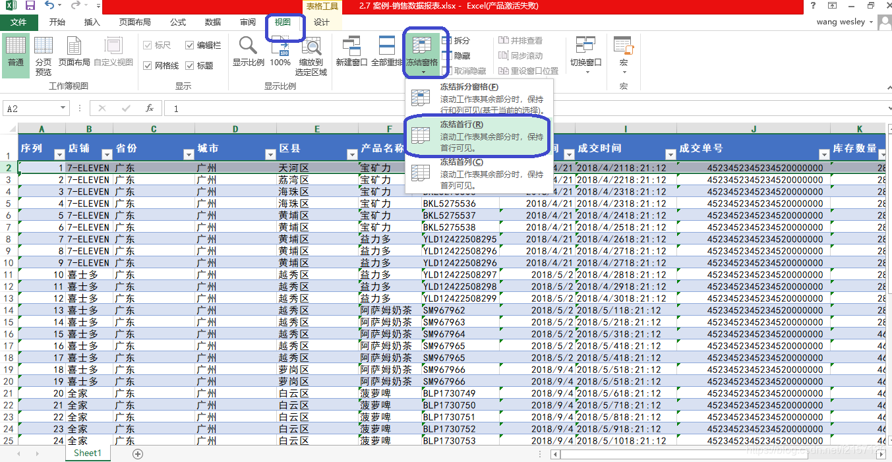Click 隐藏 hide window button

click(456, 56)
